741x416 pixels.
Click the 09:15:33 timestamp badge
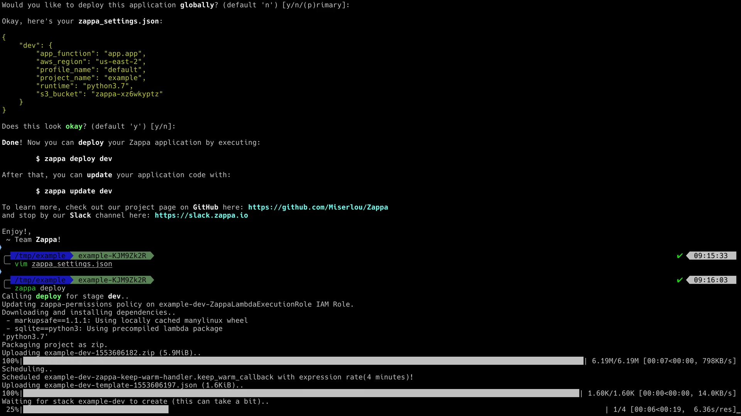coord(711,256)
